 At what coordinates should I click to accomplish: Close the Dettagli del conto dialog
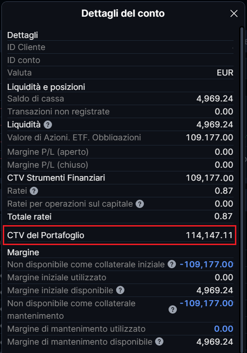[234, 13]
